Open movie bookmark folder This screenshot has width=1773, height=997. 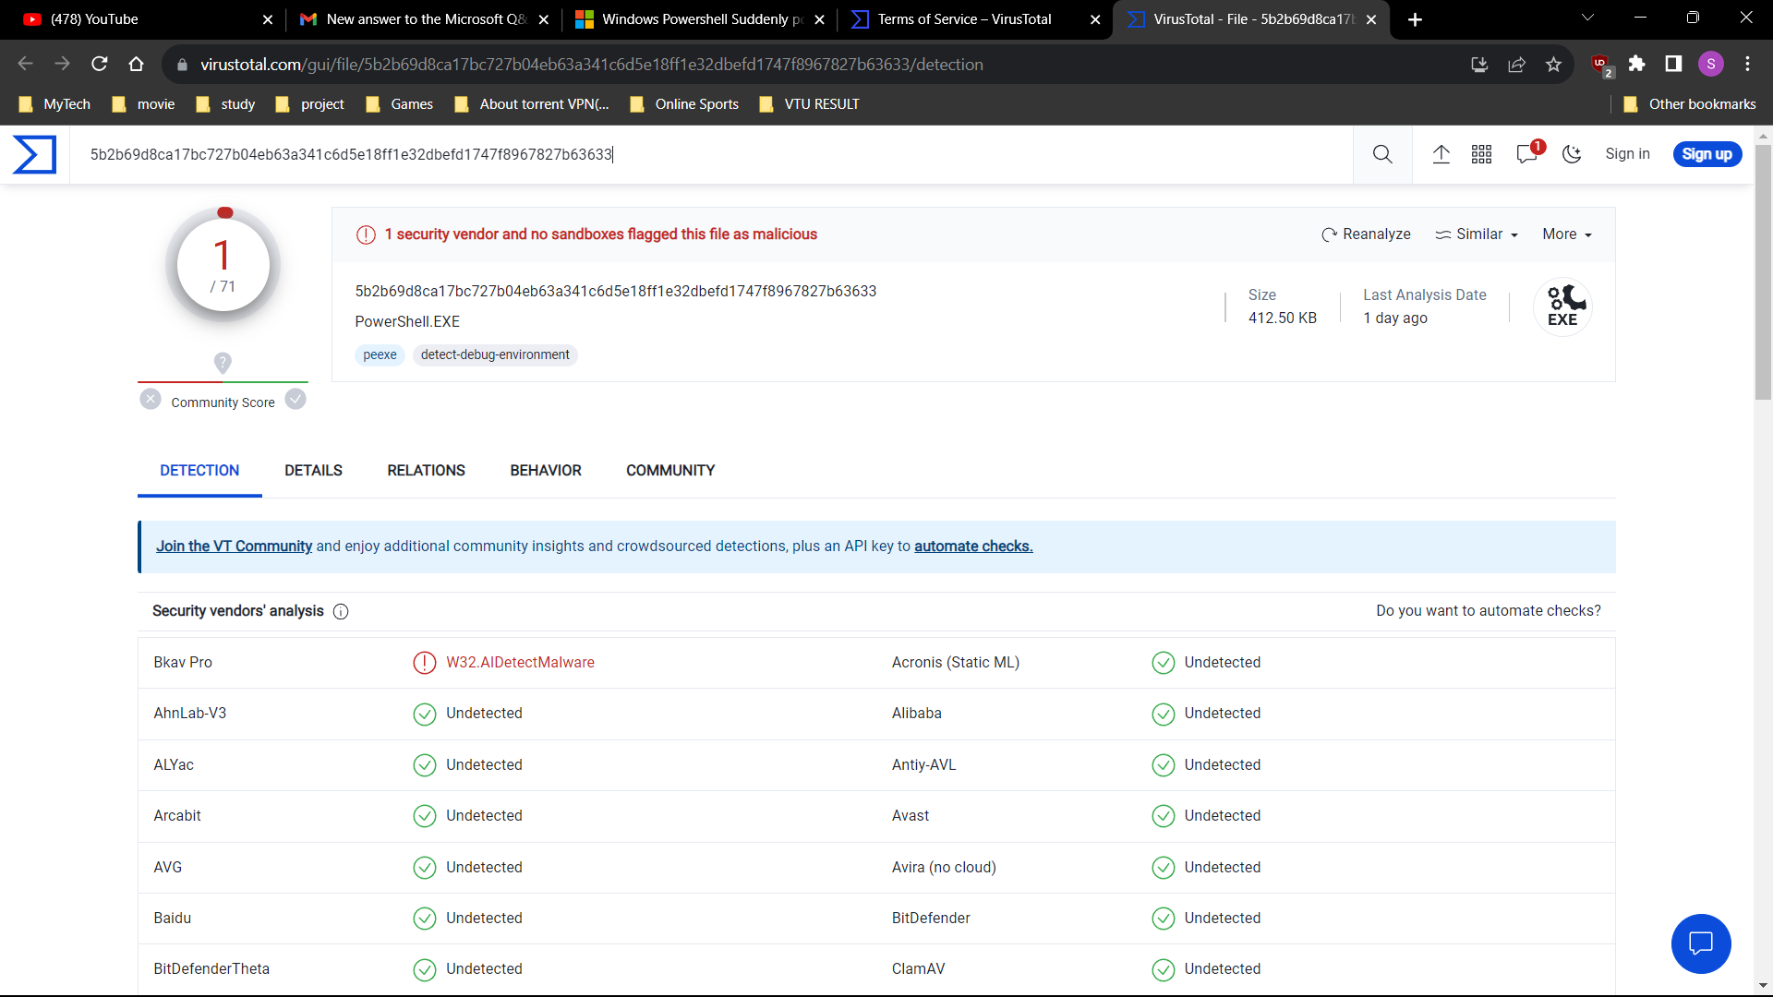click(x=143, y=104)
